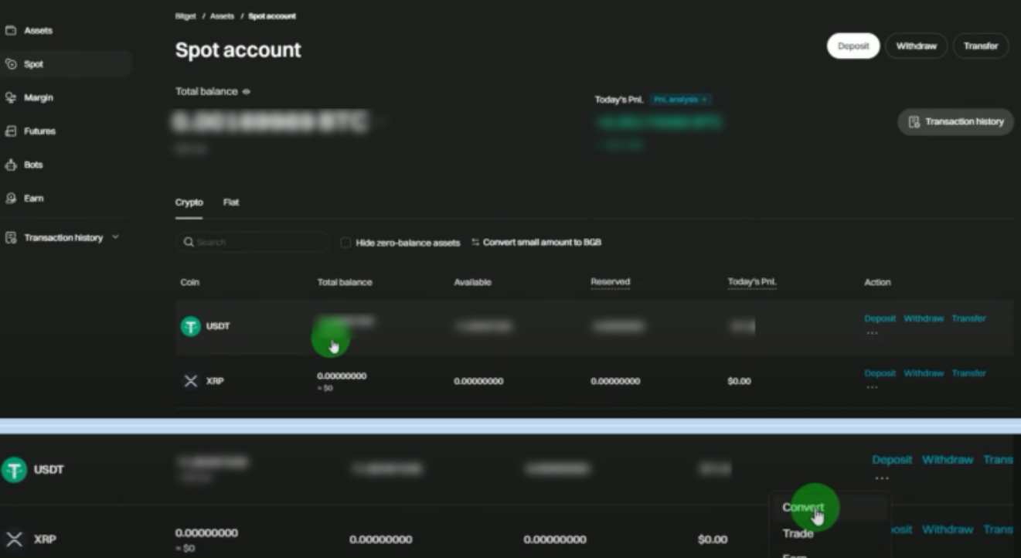Viewport: 1021px width, 558px height.
Task: Click Transfer link in top USDT row
Action: pyautogui.click(x=968, y=318)
